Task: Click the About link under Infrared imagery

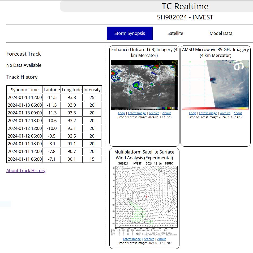Action: point(166,113)
